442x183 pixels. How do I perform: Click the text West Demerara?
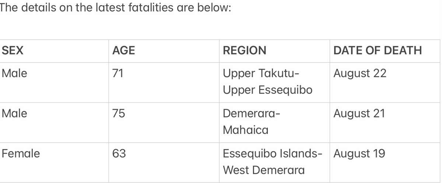264,170
